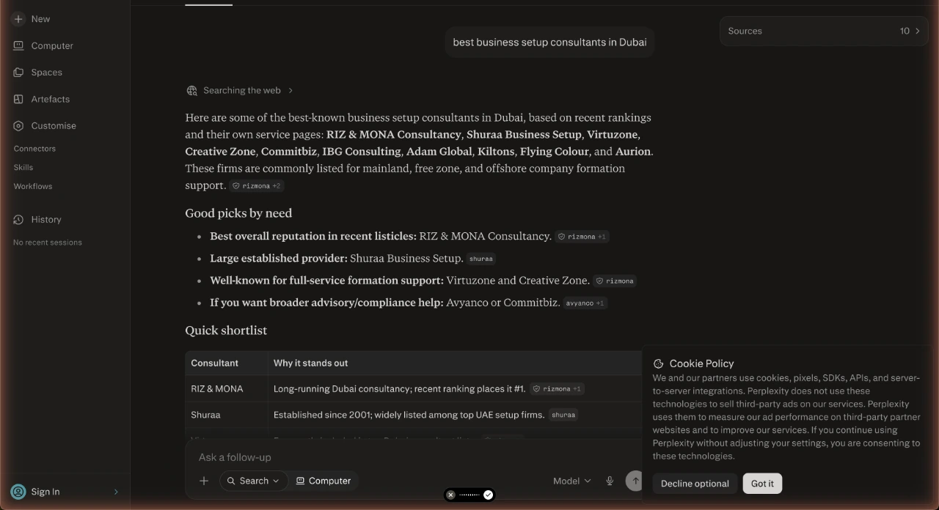Open shuraa citation next to Shuraa Business Setup bullet

pyautogui.click(x=481, y=259)
